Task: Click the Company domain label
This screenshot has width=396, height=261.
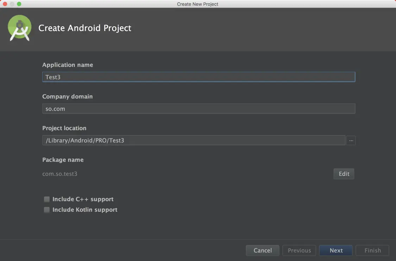Action: click(x=68, y=96)
